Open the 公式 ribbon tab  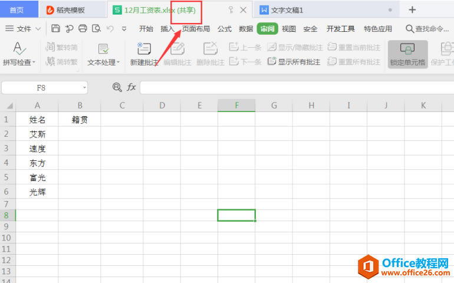(225, 29)
